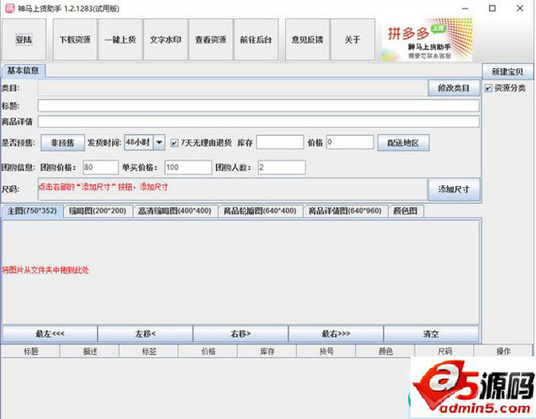This screenshot has height=419, width=536.
Task: Open 意见反馈 feedback
Action: pyautogui.click(x=308, y=40)
